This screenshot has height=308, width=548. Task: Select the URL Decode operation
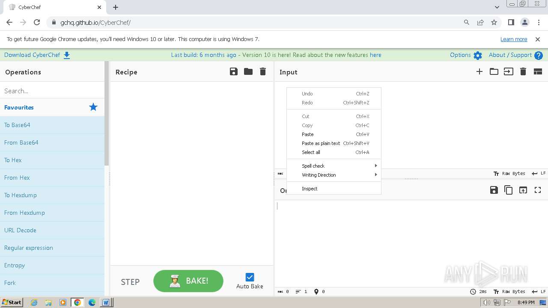52,230
